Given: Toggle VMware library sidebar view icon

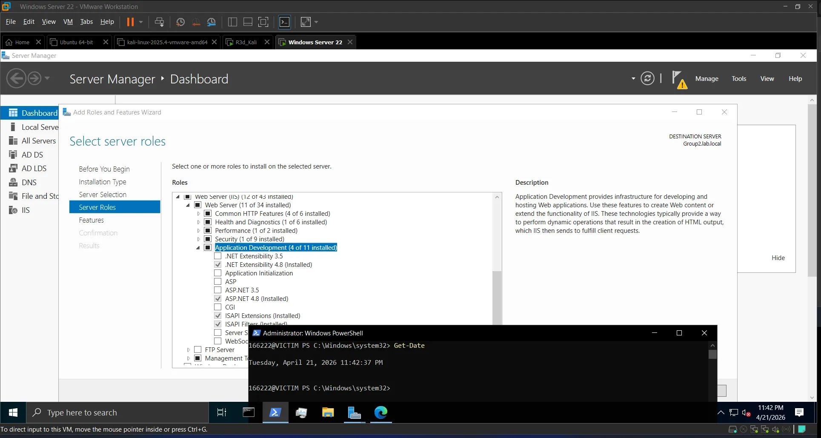Looking at the screenshot, I should [x=232, y=22].
